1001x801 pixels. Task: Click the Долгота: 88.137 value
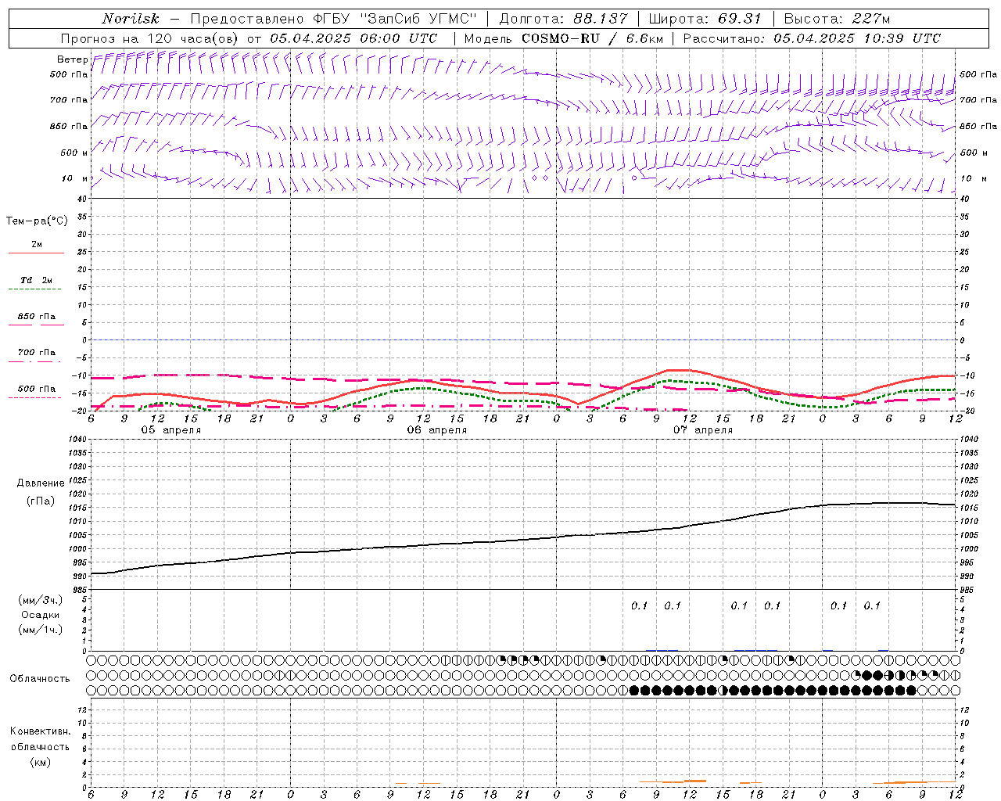tap(563, 19)
